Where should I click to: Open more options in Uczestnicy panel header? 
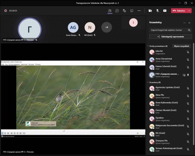(185, 23)
